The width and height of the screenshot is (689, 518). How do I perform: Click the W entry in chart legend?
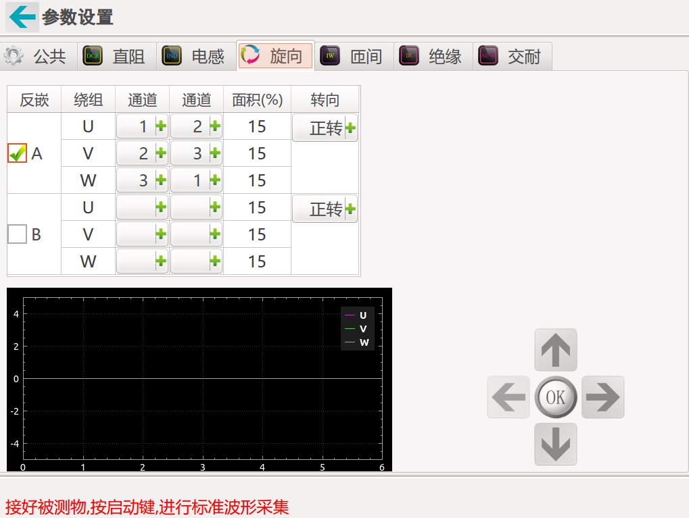tap(357, 342)
